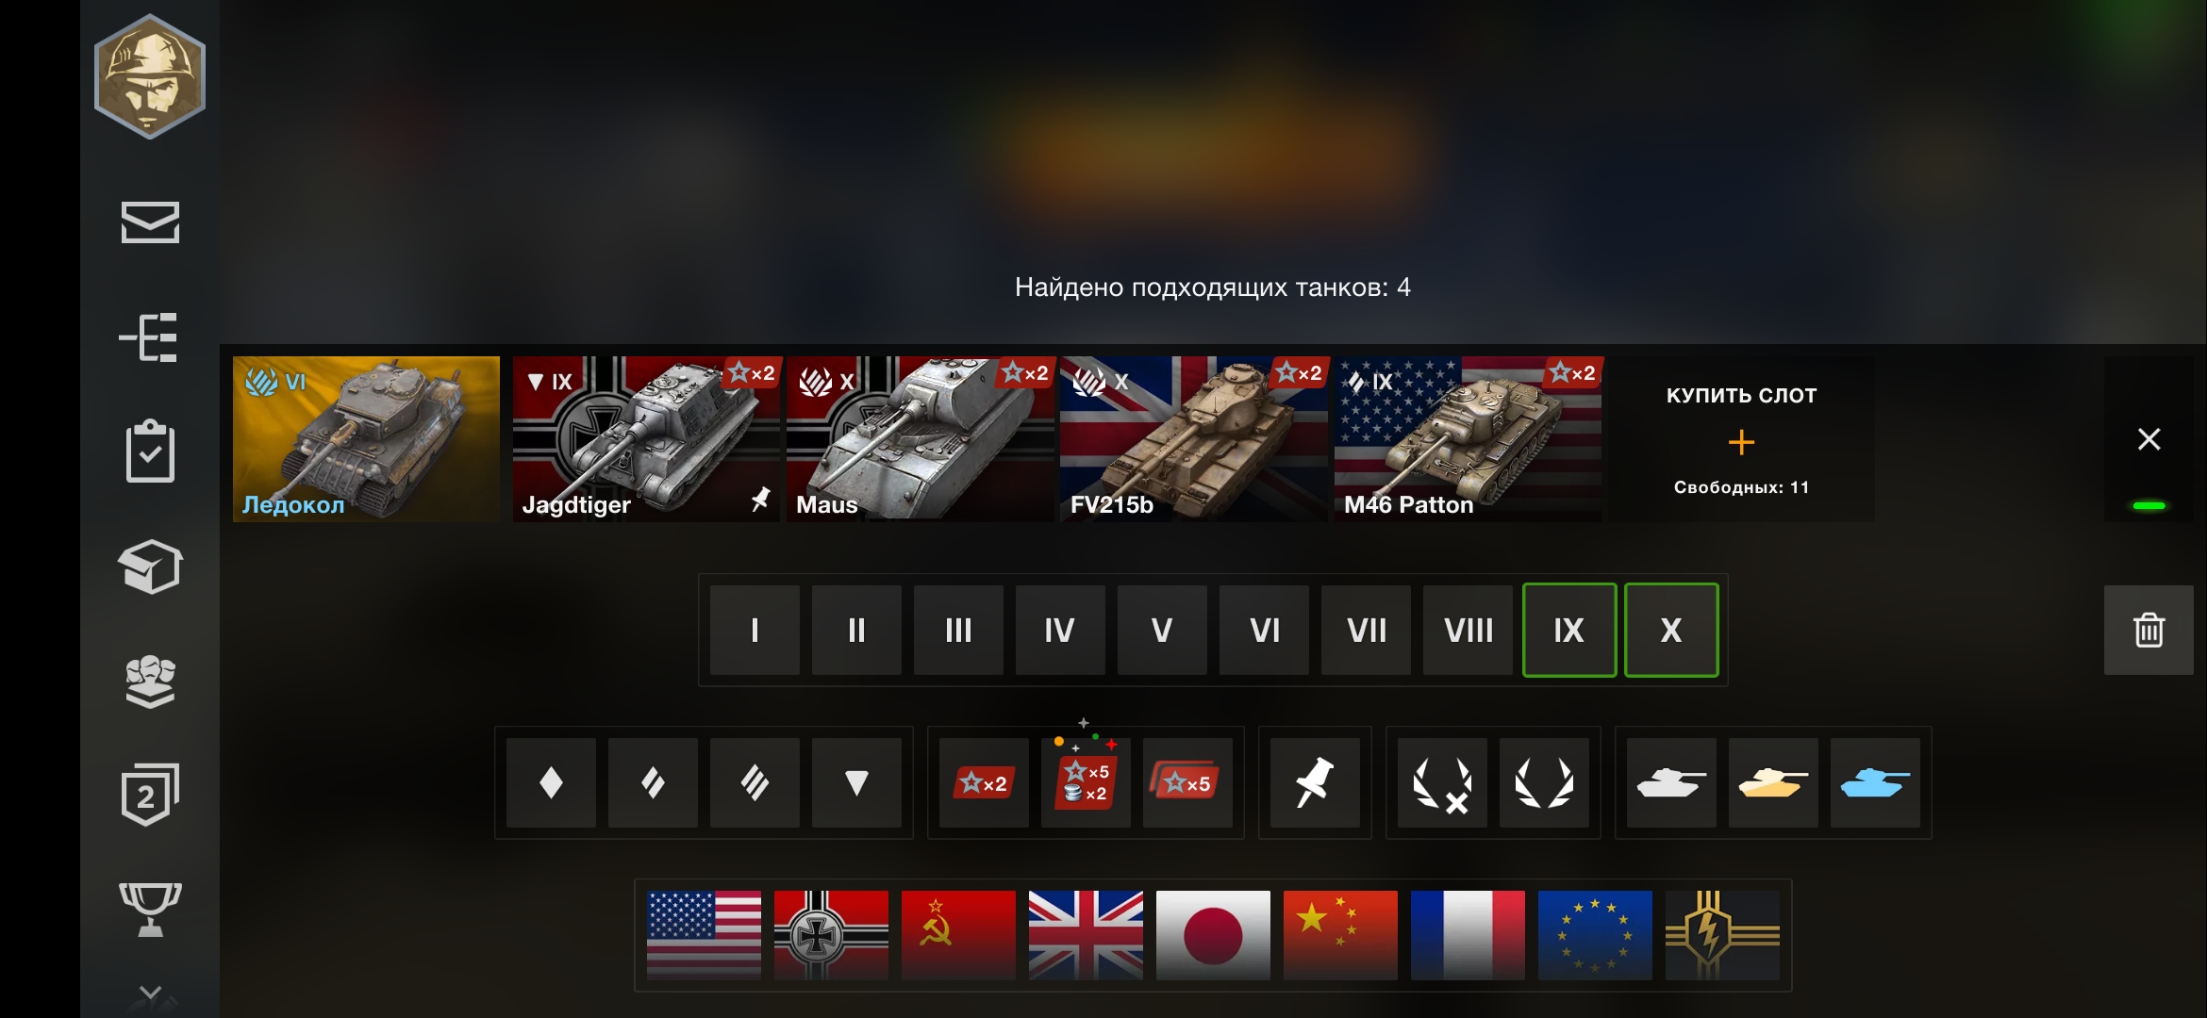Clear filters with trash icon

click(x=2149, y=630)
